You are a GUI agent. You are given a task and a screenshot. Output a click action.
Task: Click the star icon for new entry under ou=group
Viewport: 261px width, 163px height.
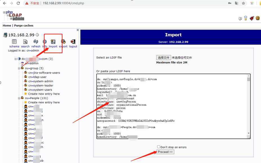click(x=26, y=94)
